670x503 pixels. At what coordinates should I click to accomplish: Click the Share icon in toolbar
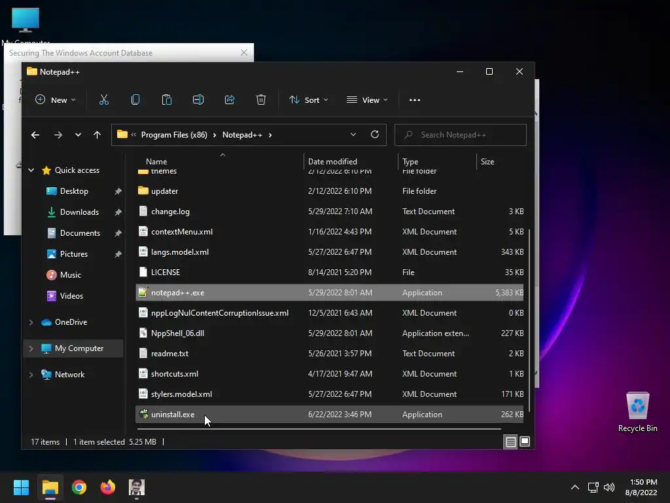click(230, 100)
